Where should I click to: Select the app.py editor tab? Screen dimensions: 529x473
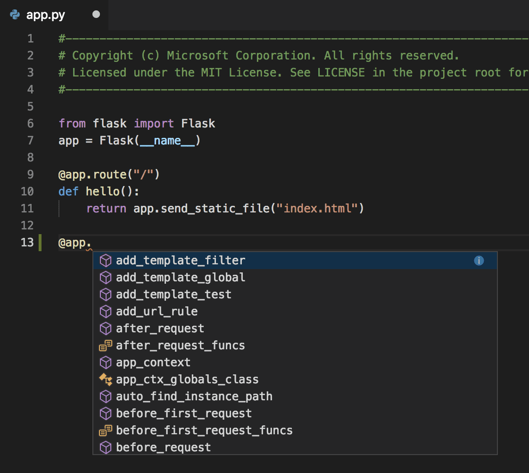click(x=54, y=15)
